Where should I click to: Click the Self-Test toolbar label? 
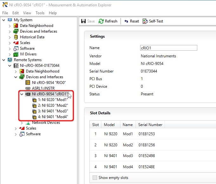tap(156, 21)
